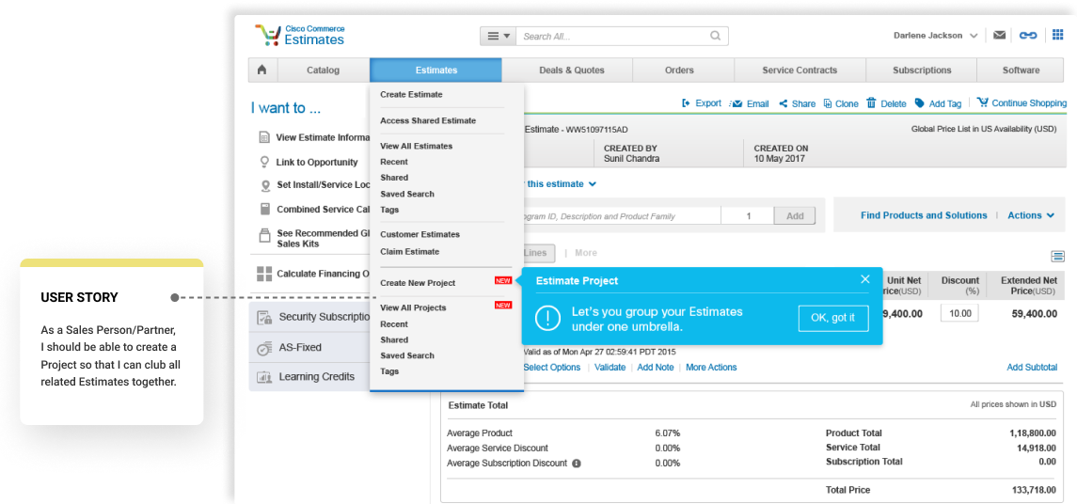Click the Export icon in toolbar
Viewport: 1077px width, 504px height.
pos(687,103)
